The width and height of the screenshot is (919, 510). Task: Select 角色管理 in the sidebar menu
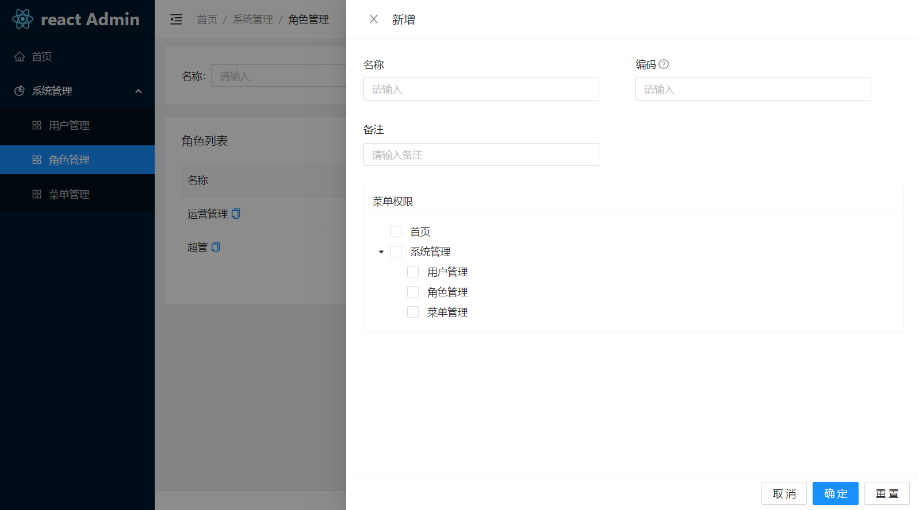(77, 160)
